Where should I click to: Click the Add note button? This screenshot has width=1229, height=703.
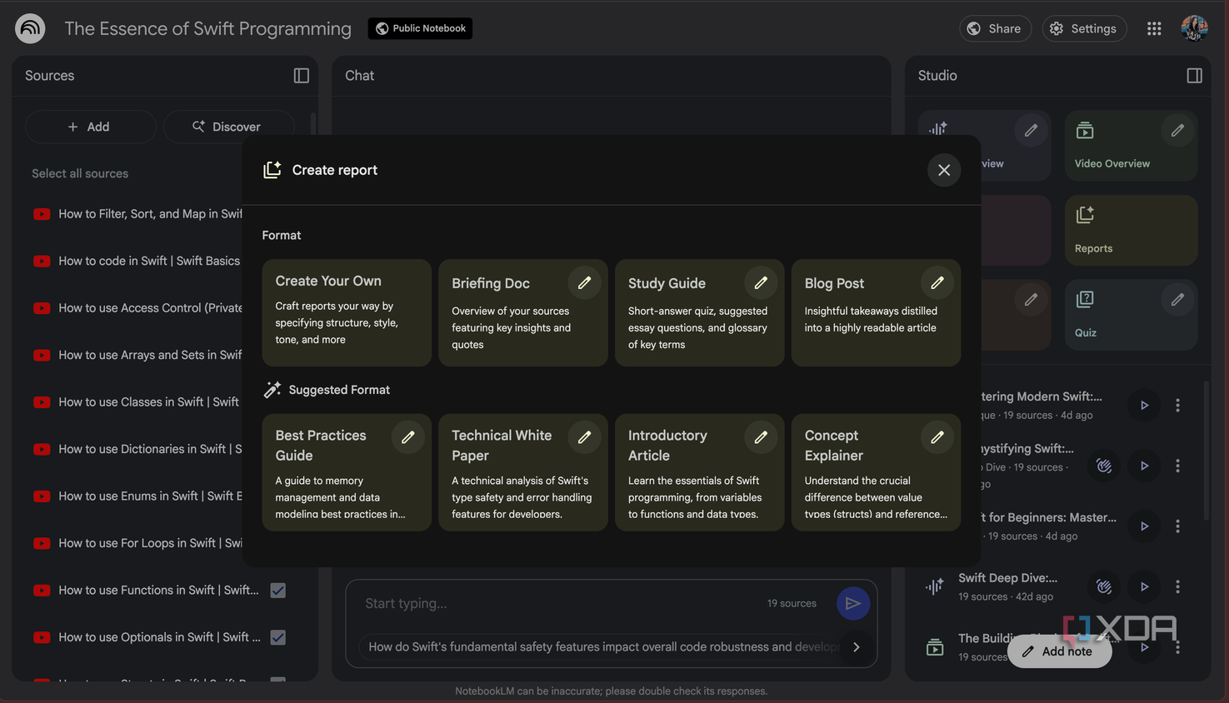[1059, 651]
